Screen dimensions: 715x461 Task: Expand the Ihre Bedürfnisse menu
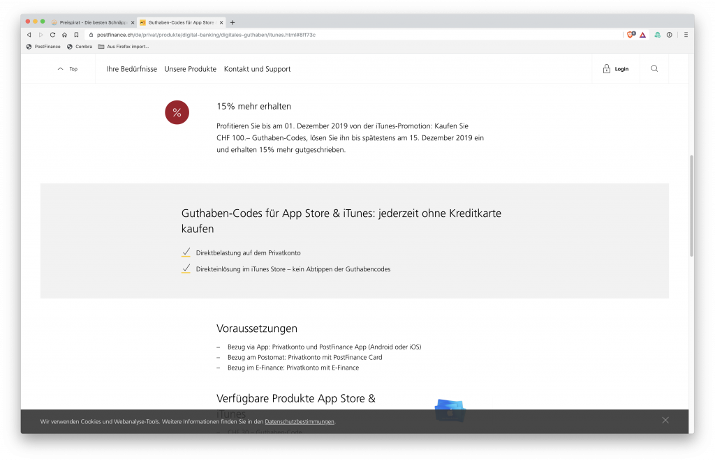(132, 69)
